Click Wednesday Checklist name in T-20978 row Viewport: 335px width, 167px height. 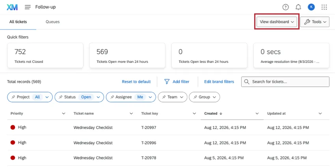pyautogui.click(x=93, y=158)
